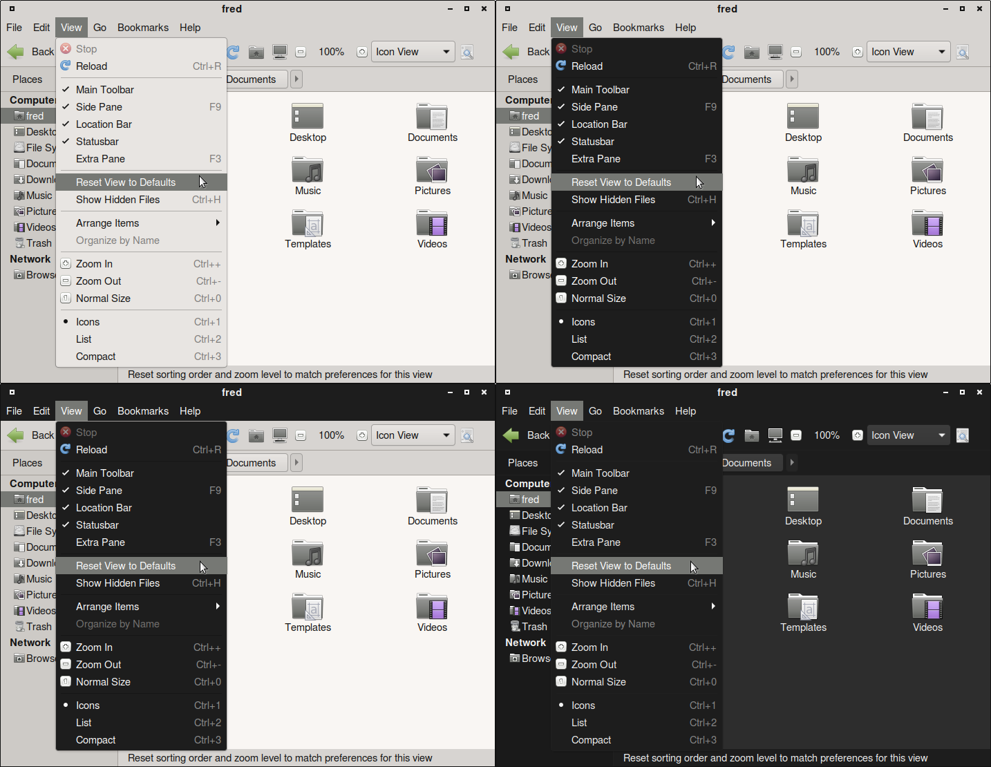Click Reload in top-right window View menu

click(636, 66)
